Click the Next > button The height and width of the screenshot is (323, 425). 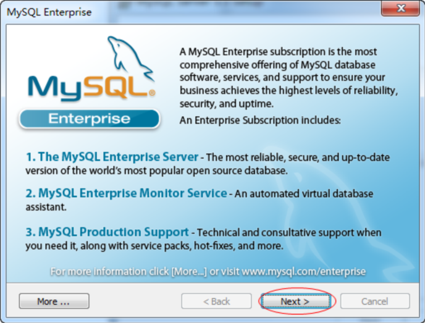(x=296, y=301)
